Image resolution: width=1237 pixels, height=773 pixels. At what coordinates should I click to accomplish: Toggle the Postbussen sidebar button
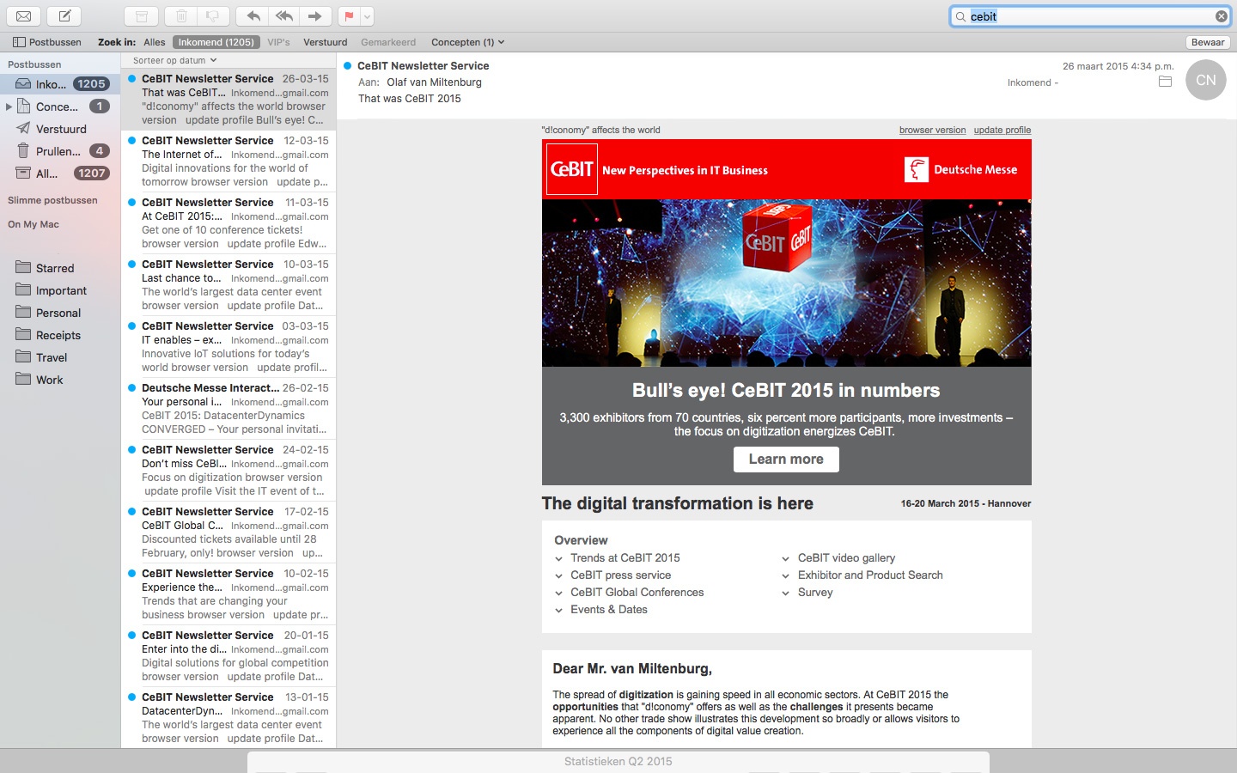click(47, 42)
